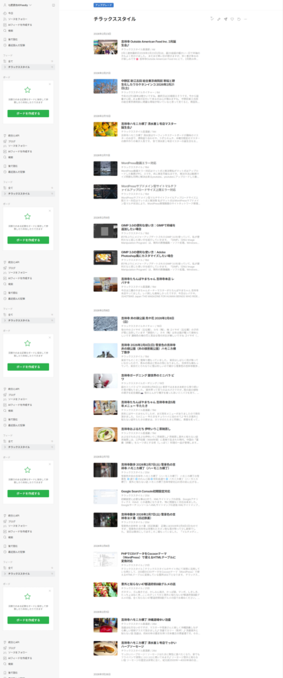This screenshot has height=678, width=283.
Task: Click the refresh feed icon
Action: 239,19
